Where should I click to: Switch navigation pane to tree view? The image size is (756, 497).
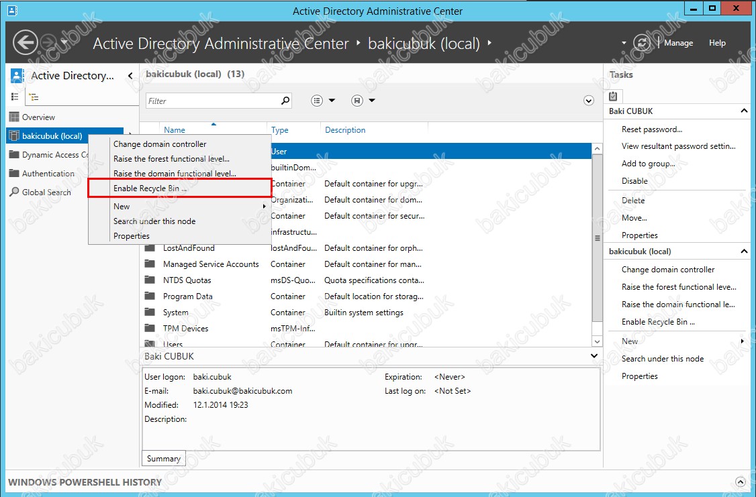pyautogui.click(x=34, y=97)
